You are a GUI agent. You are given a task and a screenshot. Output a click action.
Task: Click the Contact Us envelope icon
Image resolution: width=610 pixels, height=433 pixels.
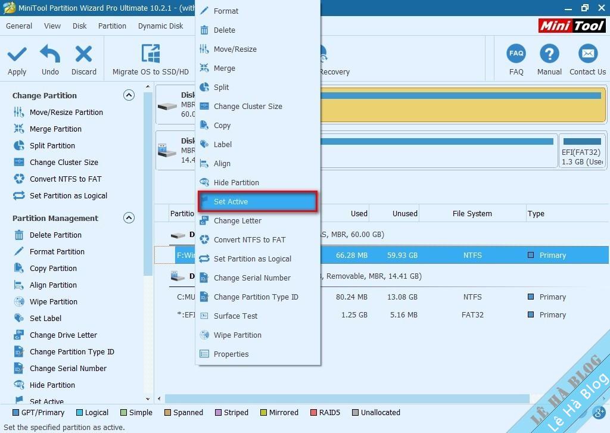click(x=588, y=54)
